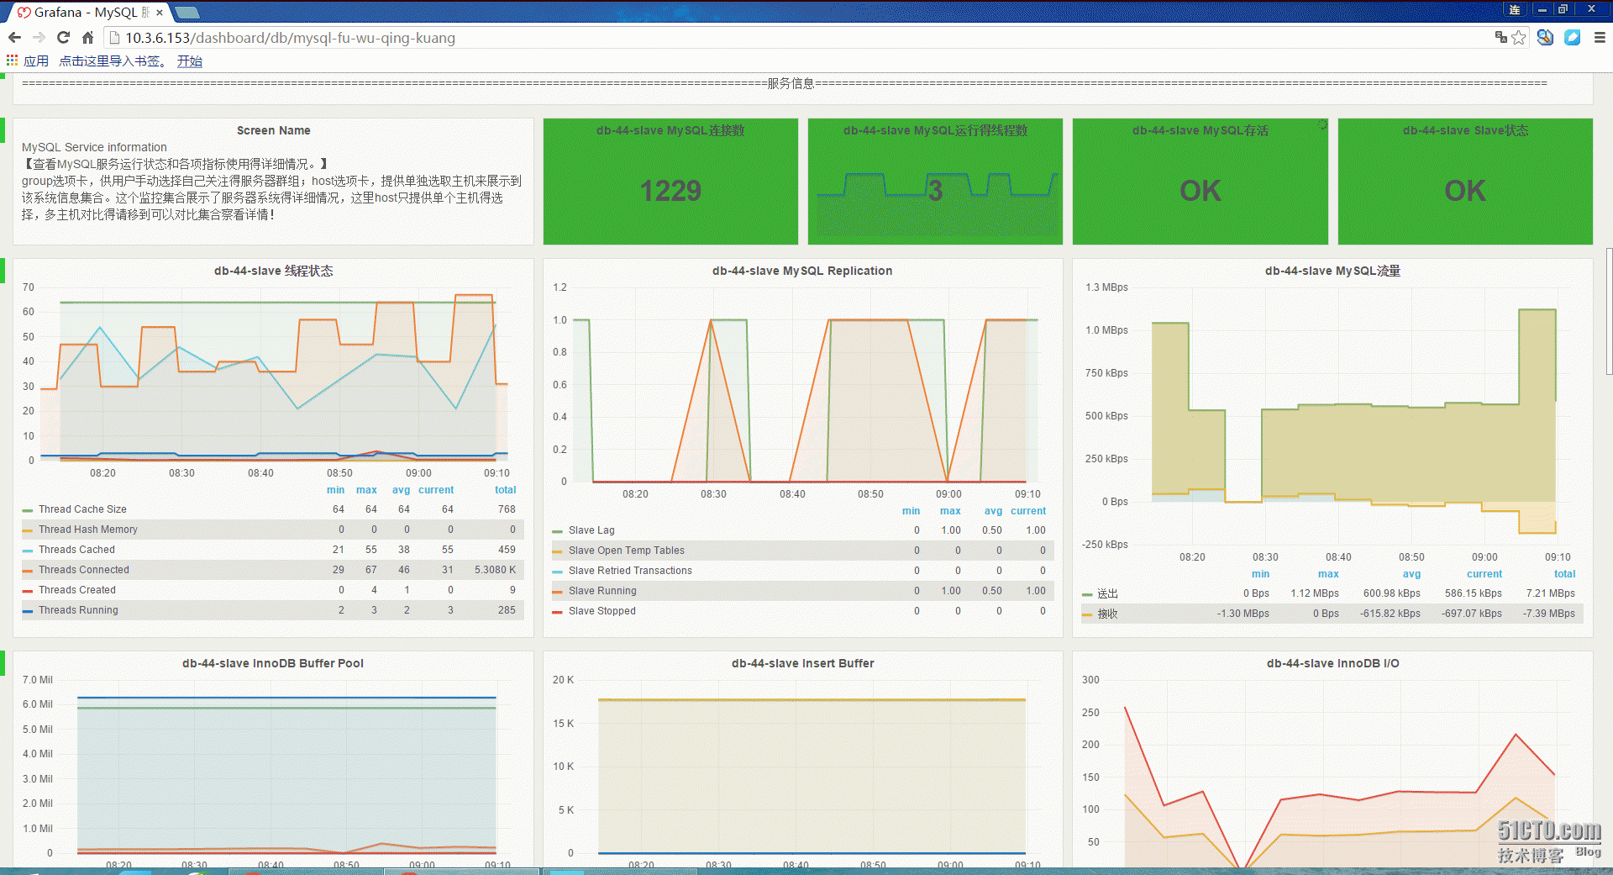Toggle the Threads Created series
This screenshot has height=875, width=1613.
pyautogui.click(x=76, y=590)
